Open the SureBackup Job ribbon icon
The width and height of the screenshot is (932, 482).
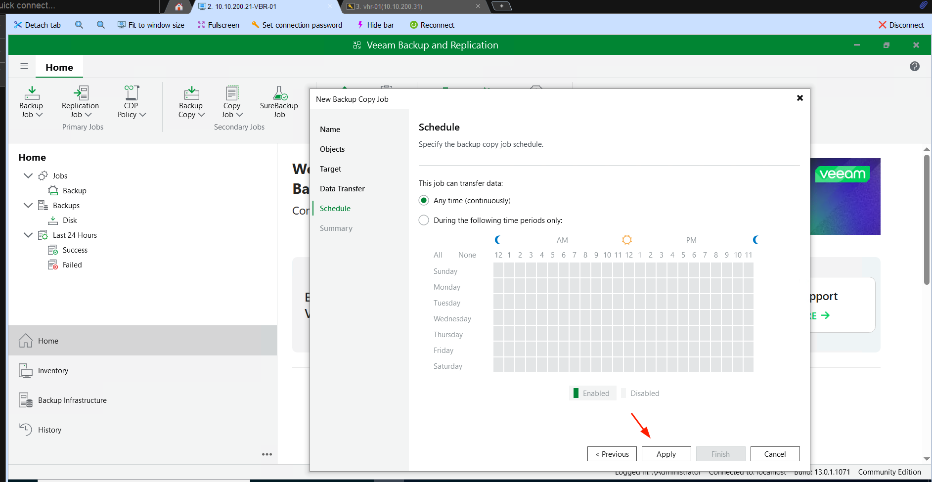[x=280, y=93]
